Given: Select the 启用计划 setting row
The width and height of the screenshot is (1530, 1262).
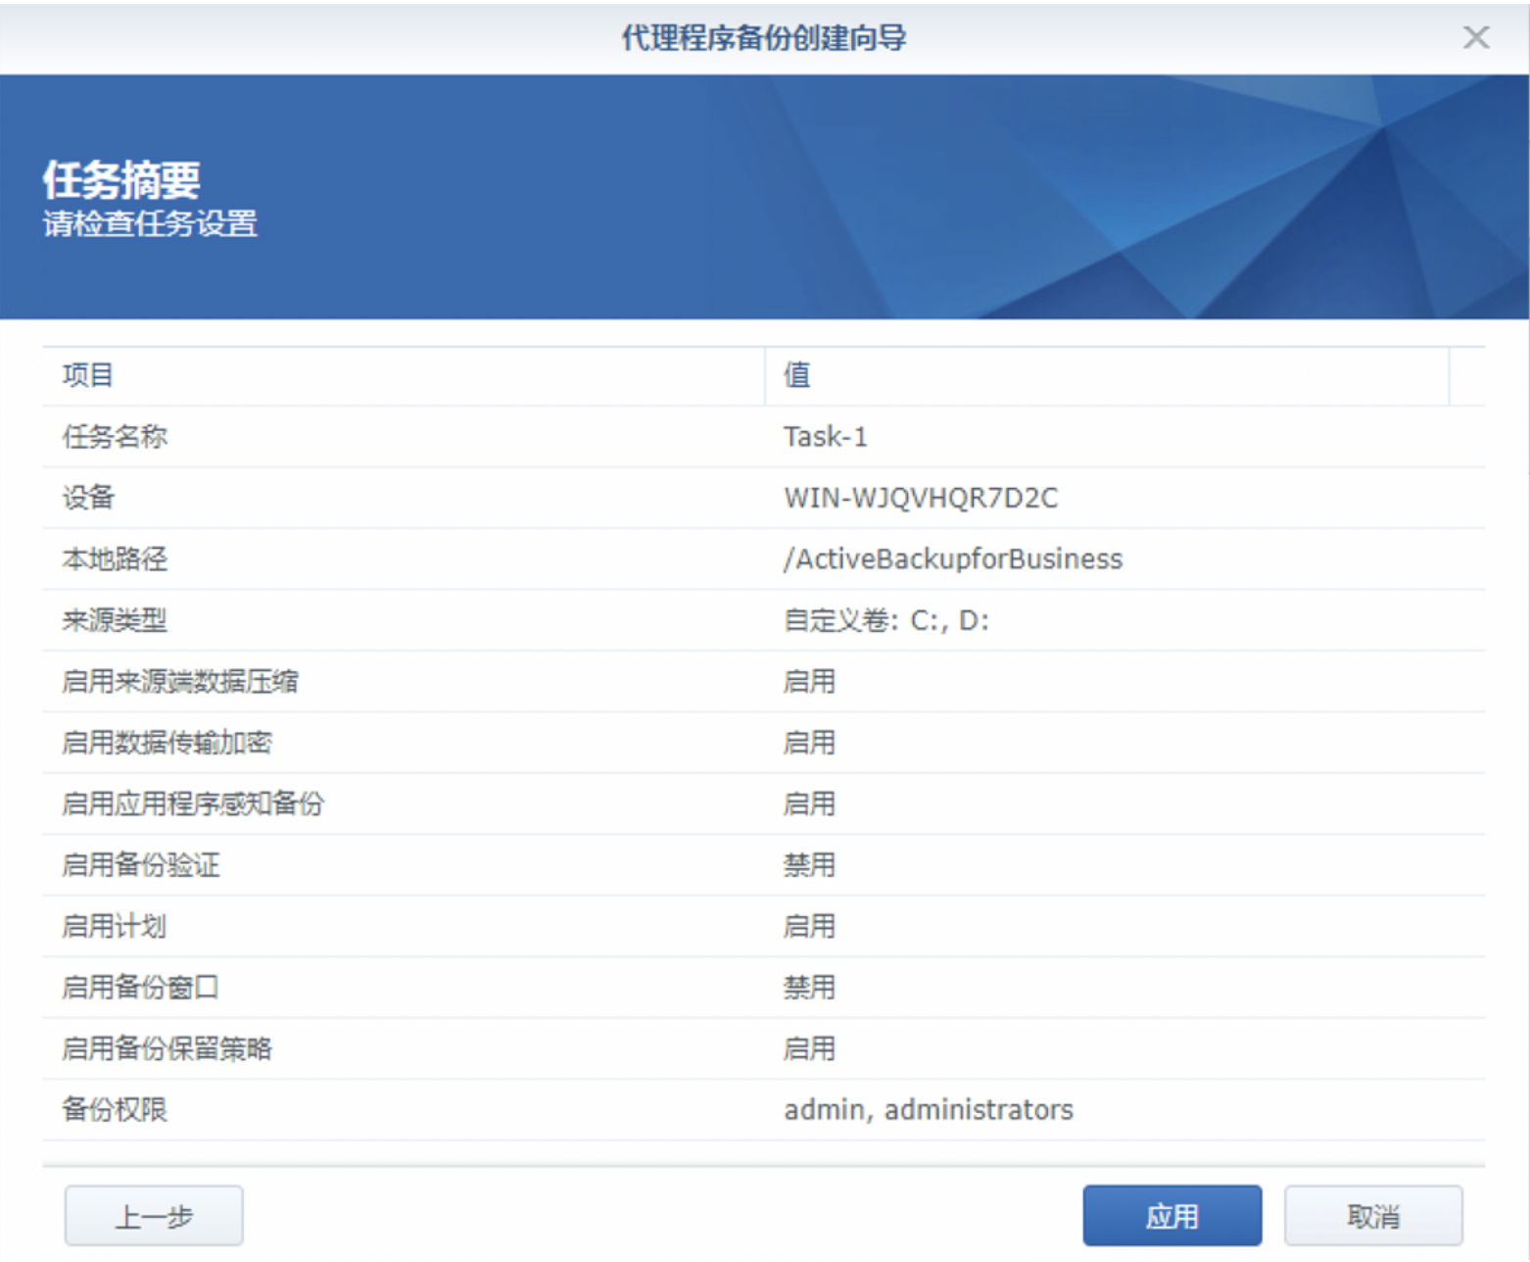Looking at the screenshot, I should [x=392, y=926].
